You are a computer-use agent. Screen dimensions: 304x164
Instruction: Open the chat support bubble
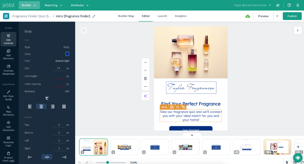tap(298, 158)
